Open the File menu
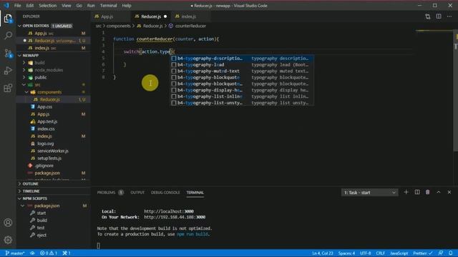Viewport: 458px width, 257px height. coord(17,6)
